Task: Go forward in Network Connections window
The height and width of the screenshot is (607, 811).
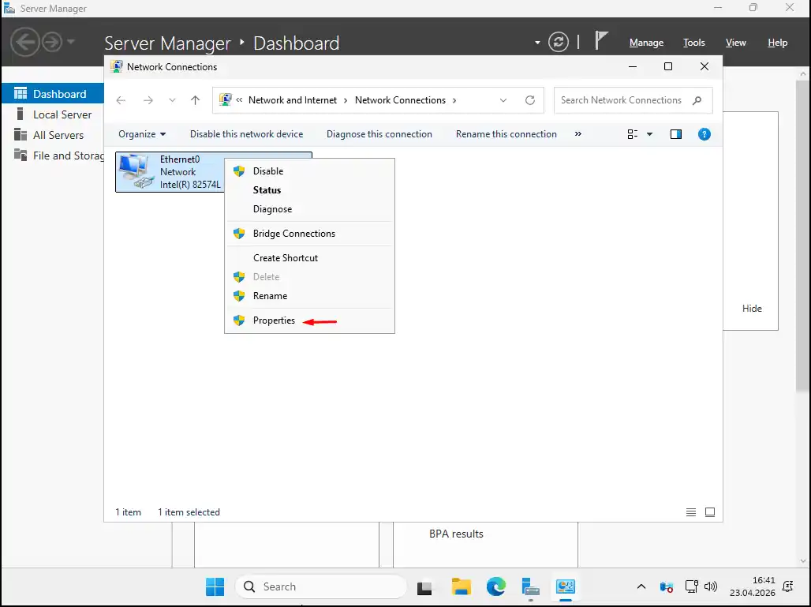Action: (148, 100)
